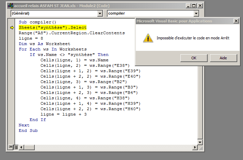Click the "End Sub" line in code

28,131
